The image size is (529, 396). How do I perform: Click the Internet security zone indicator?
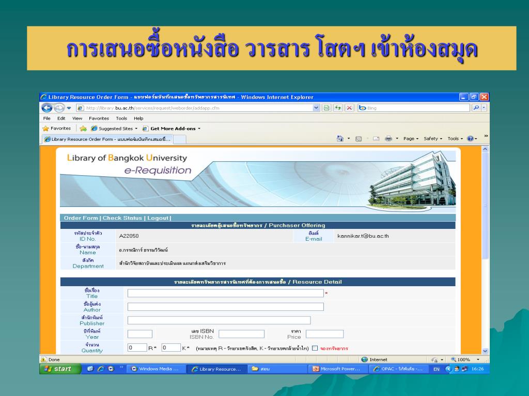point(374,359)
